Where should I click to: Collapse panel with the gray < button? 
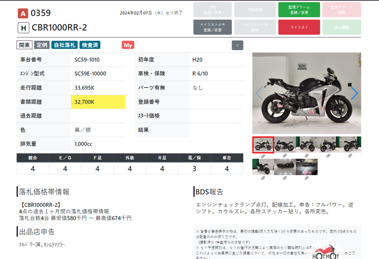point(238,45)
